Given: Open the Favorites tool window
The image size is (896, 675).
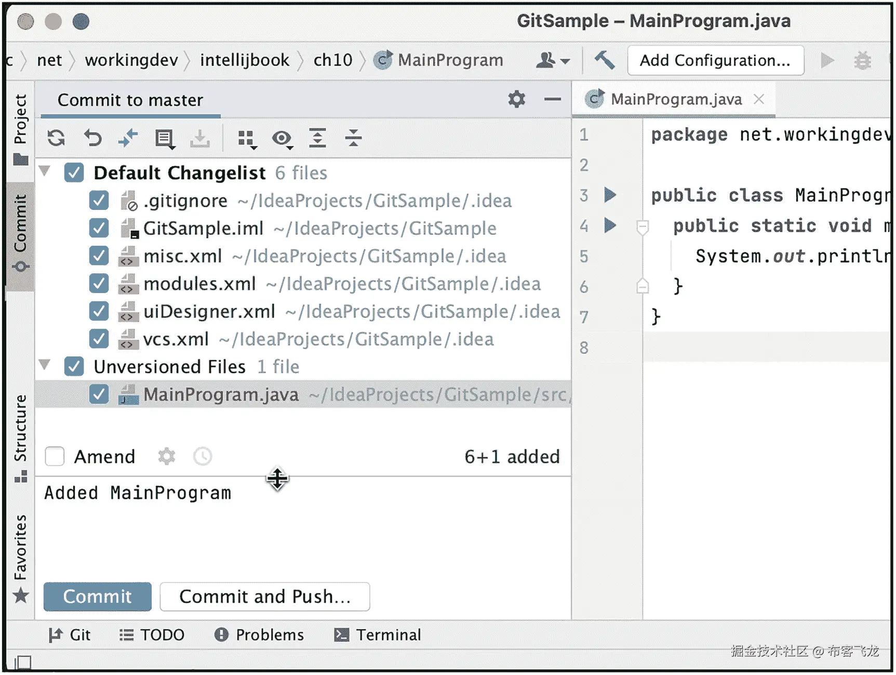Looking at the screenshot, I should pyautogui.click(x=21, y=559).
